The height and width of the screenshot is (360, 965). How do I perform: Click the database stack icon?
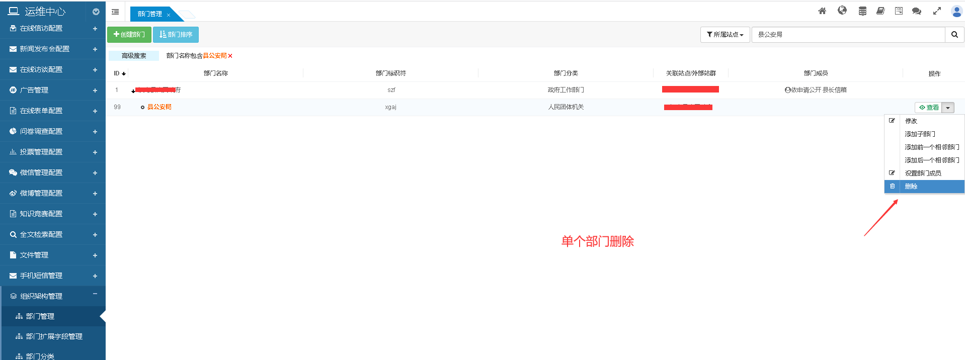pos(862,11)
